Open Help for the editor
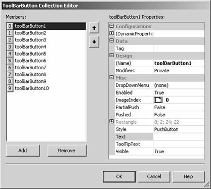Screen dimensions: 211x189 pos(189,176)
